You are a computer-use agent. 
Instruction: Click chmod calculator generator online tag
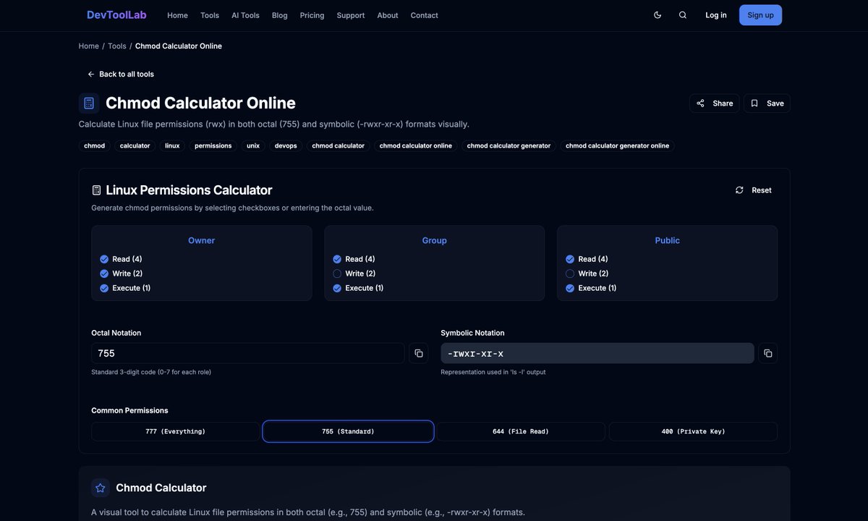[618, 146]
